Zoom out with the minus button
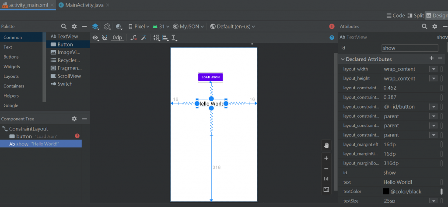448x207 pixels. coord(326,168)
